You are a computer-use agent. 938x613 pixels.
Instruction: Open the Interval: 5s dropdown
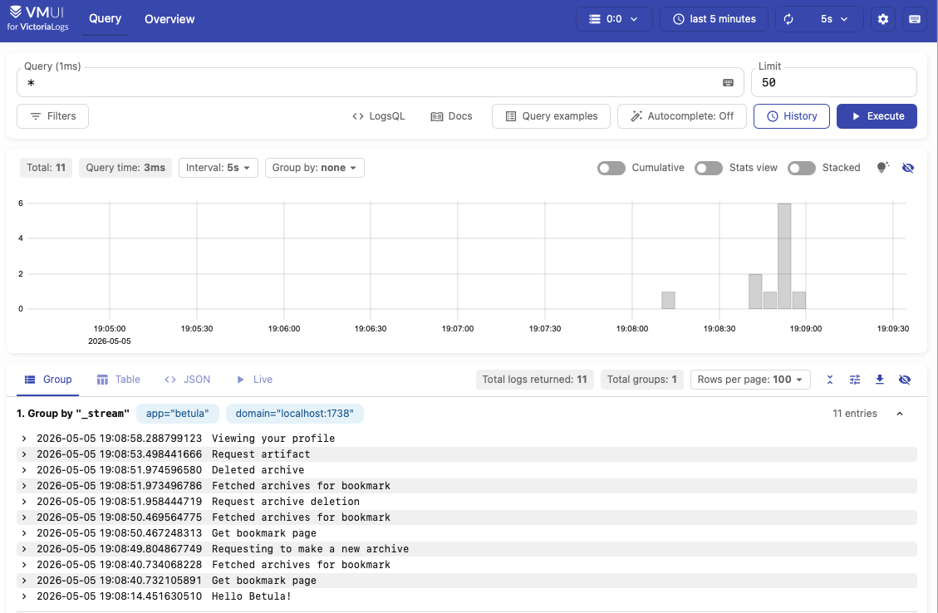(x=219, y=168)
